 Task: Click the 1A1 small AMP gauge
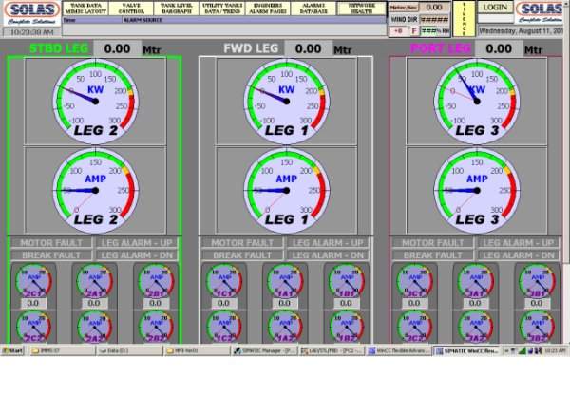pyautogui.click(x=287, y=282)
